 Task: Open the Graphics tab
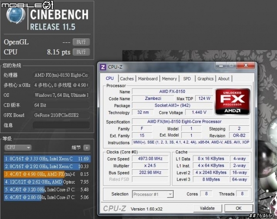click(206, 79)
